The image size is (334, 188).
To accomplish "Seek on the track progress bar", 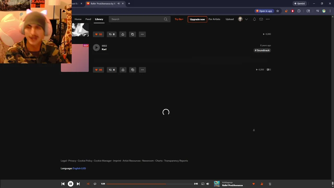I will [x=150, y=184].
